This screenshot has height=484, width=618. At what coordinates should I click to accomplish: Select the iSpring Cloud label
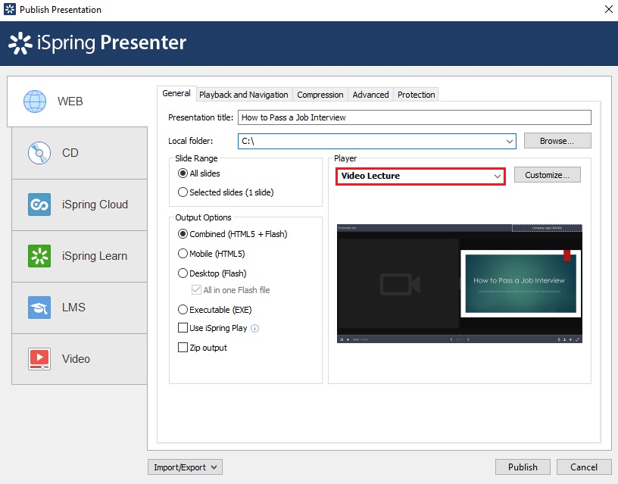pos(95,205)
